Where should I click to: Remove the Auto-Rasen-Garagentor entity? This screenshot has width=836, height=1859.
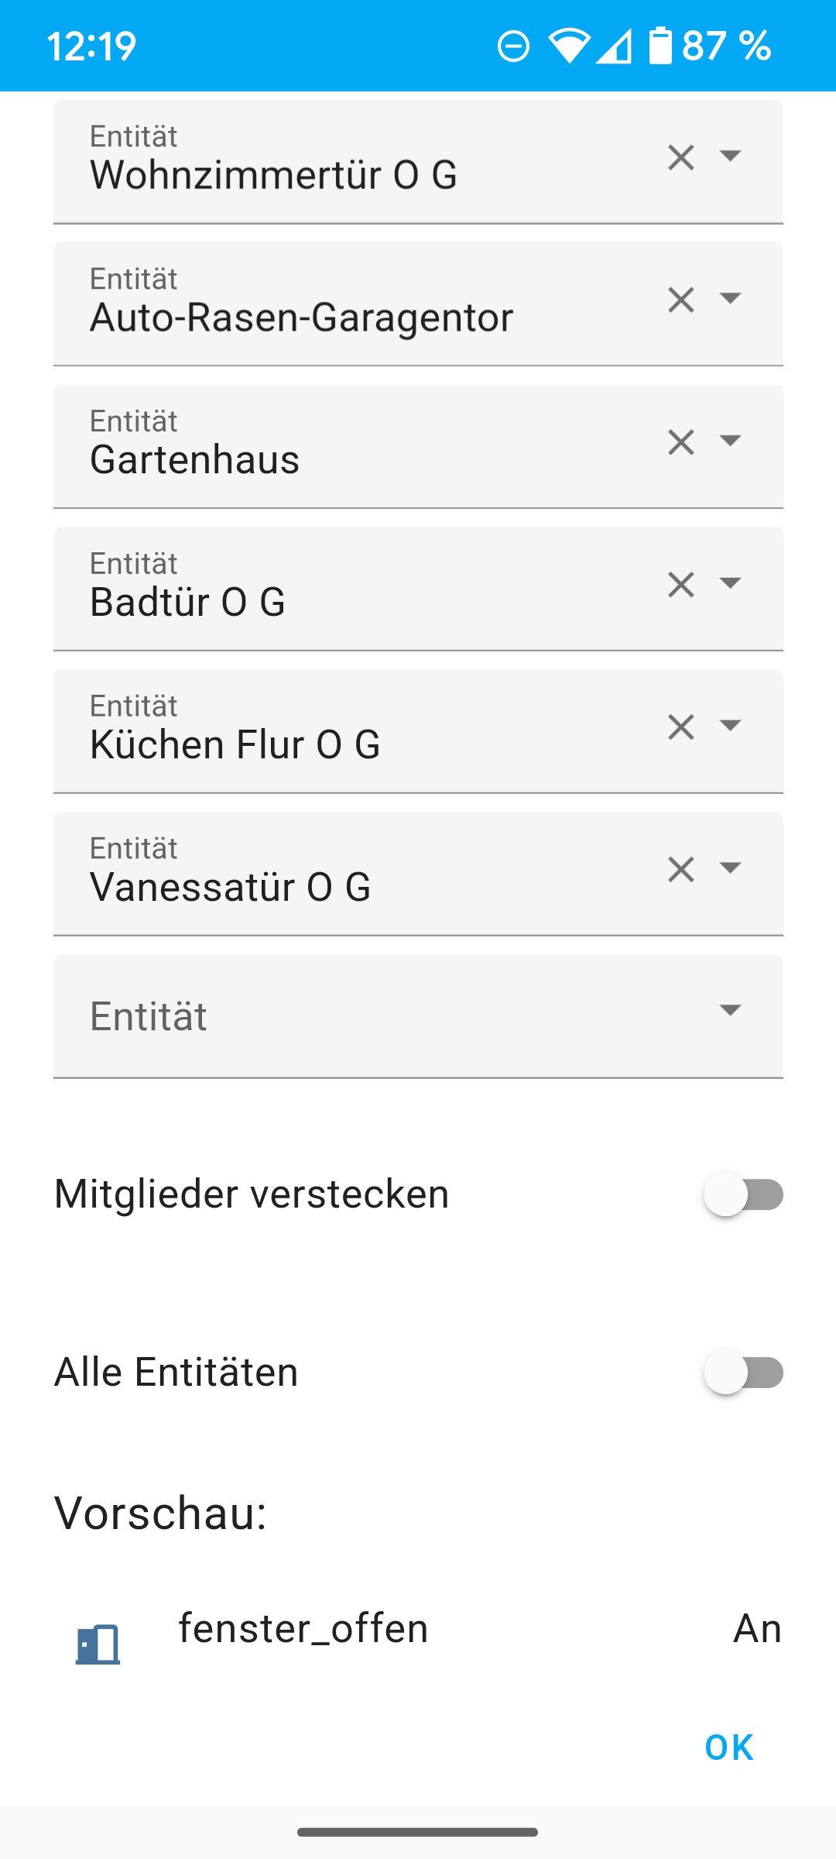(680, 301)
